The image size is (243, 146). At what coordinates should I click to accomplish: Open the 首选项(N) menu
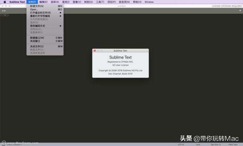(124, 2)
